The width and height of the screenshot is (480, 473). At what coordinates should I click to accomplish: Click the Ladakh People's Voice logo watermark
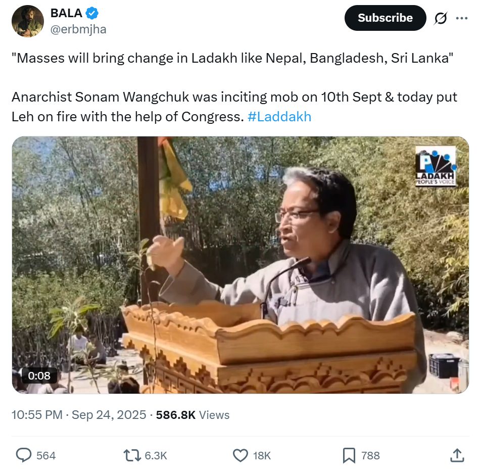pyautogui.click(x=435, y=166)
